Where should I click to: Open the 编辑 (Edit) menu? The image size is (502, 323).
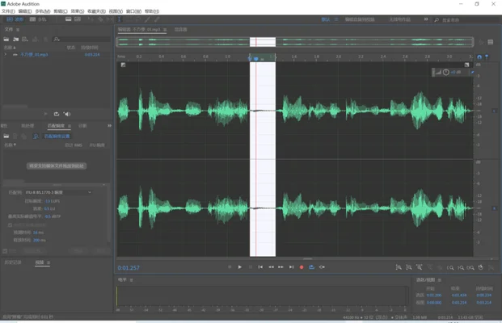point(25,11)
